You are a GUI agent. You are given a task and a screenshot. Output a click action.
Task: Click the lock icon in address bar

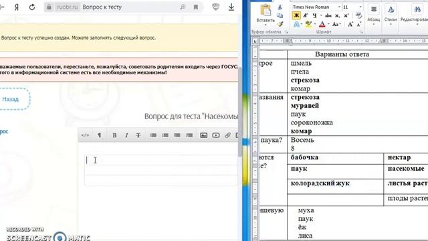click(49, 7)
